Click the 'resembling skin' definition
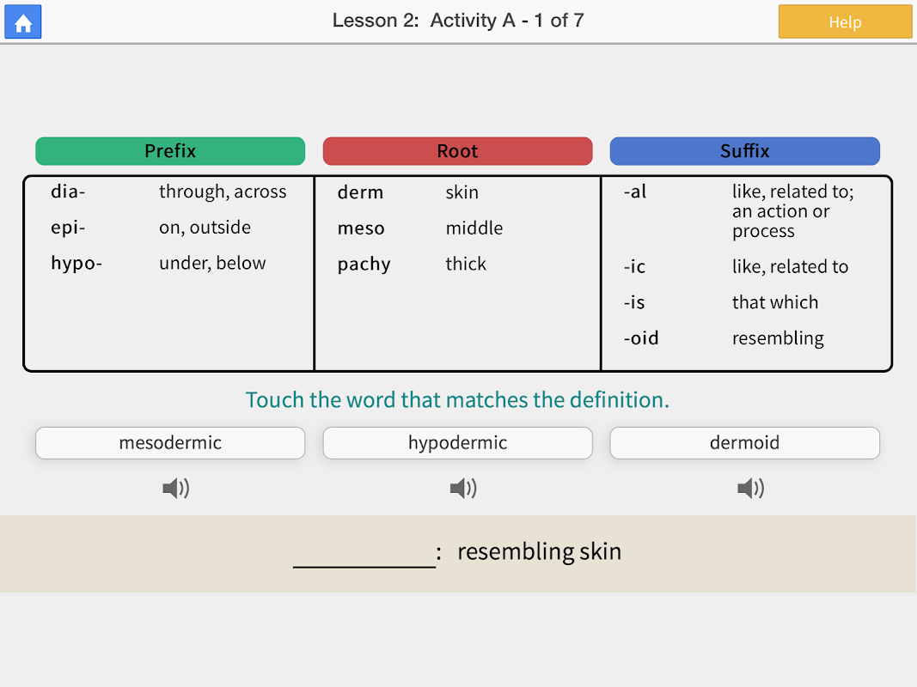This screenshot has width=917, height=687. [539, 551]
